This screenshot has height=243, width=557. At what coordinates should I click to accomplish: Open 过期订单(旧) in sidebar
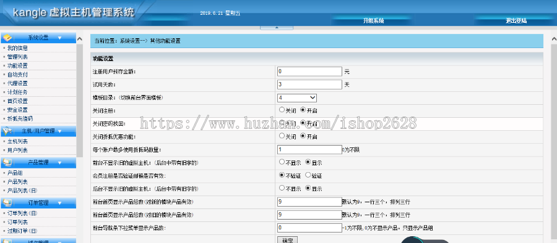click(22, 231)
